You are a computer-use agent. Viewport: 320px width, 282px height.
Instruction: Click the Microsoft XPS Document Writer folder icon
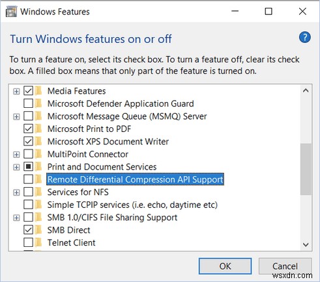(38, 142)
